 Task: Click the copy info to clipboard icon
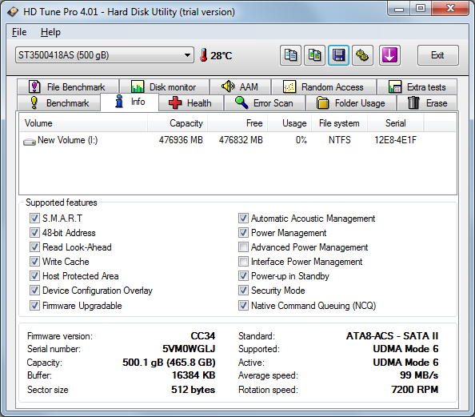290,55
